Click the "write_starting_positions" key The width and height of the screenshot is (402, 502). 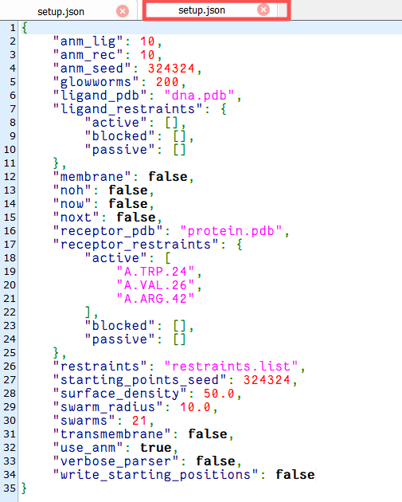coord(155,475)
